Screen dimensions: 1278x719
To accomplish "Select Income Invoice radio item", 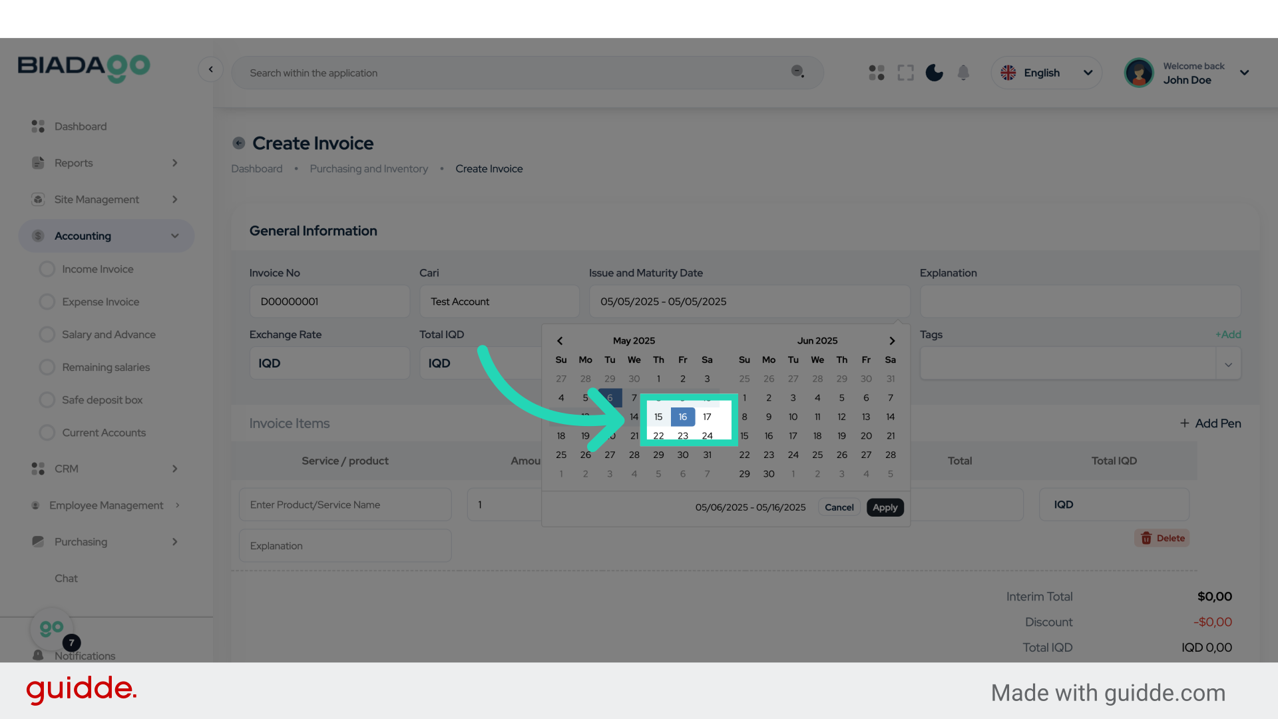I will 47,269.
